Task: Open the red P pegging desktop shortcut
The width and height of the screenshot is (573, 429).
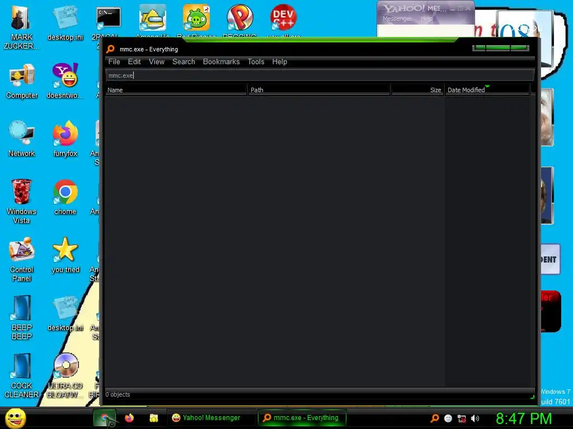Action: (239, 17)
